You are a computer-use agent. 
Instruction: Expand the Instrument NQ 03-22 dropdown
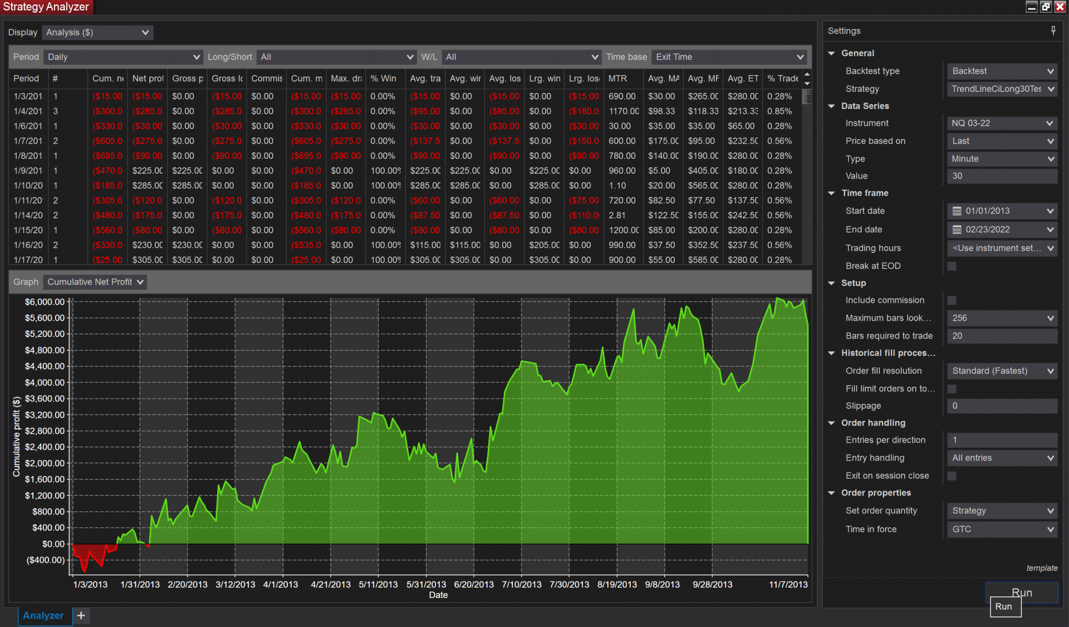click(x=1001, y=123)
